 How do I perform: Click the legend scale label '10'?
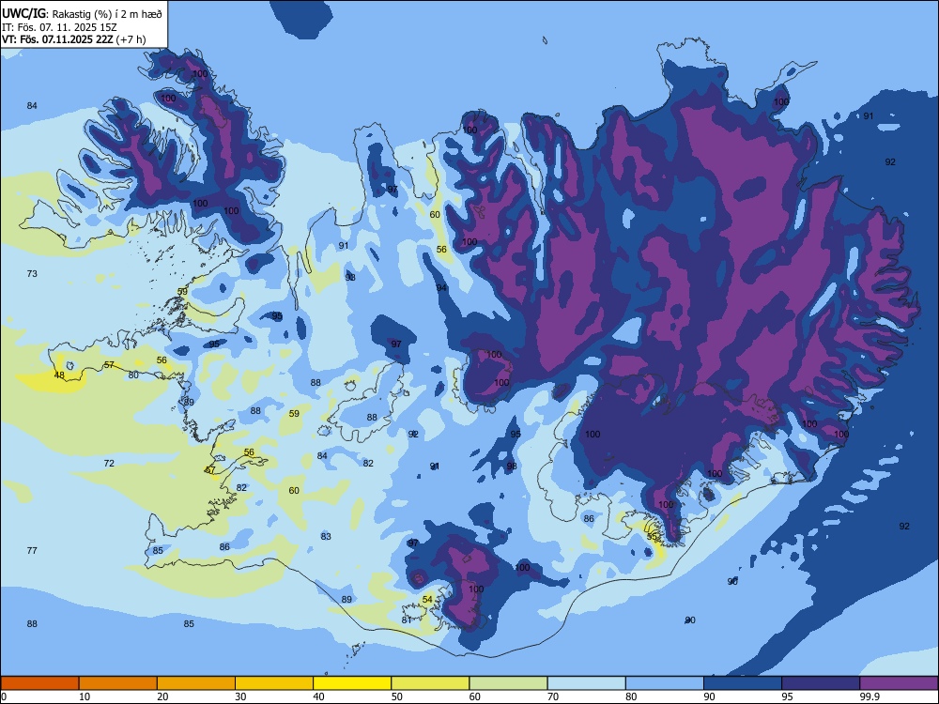pyautogui.click(x=85, y=696)
